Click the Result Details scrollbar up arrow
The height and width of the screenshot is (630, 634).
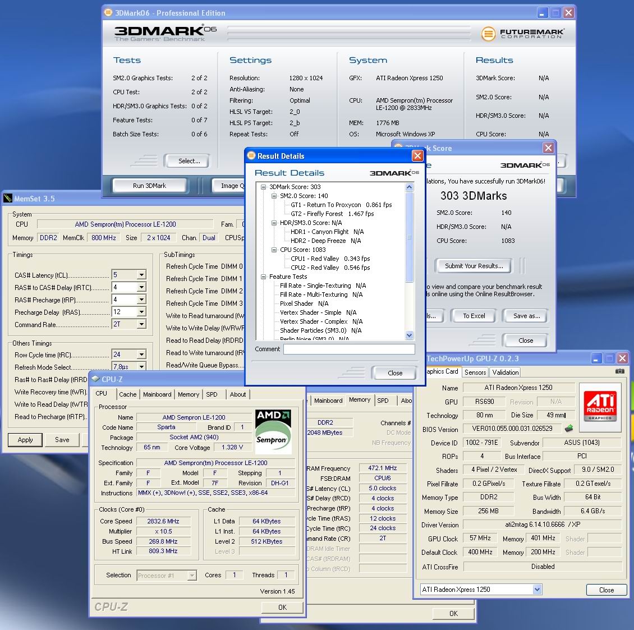tap(409, 187)
